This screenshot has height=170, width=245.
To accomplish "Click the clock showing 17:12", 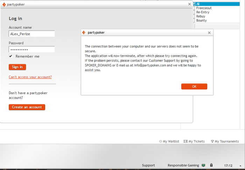I will tap(228, 165).
